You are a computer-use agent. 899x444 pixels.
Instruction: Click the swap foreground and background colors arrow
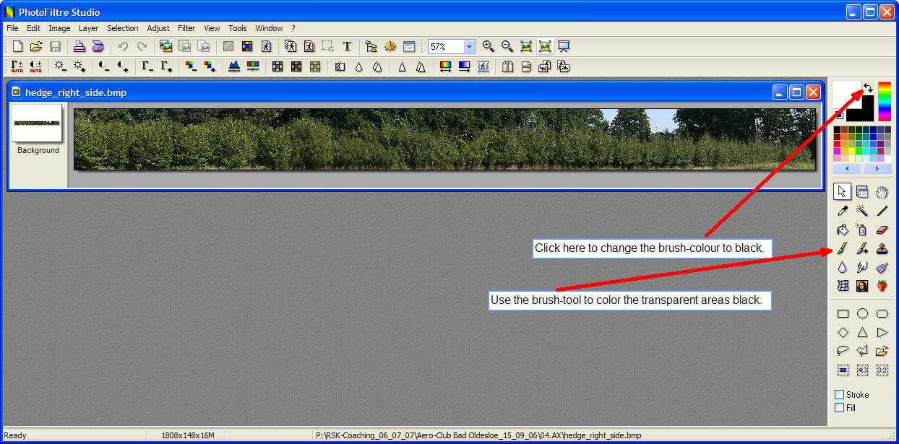point(868,87)
